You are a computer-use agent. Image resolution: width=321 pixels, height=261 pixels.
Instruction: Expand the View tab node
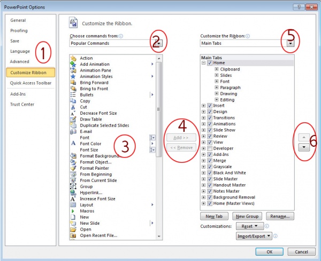203,143
